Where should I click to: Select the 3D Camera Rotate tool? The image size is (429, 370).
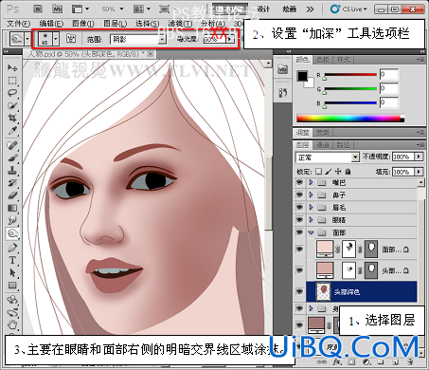pos(12,312)
